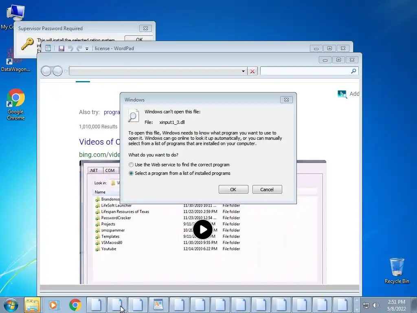Viewport: 417px width, 313px height.
Task: Click the file search icon in Windows dialog
Action: pyautogui.click(x=133, y=116)
